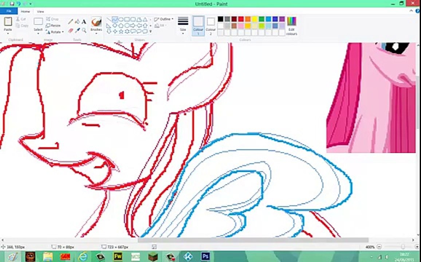Expand the Shapes gallery more arrow

(x=150, y=31)
